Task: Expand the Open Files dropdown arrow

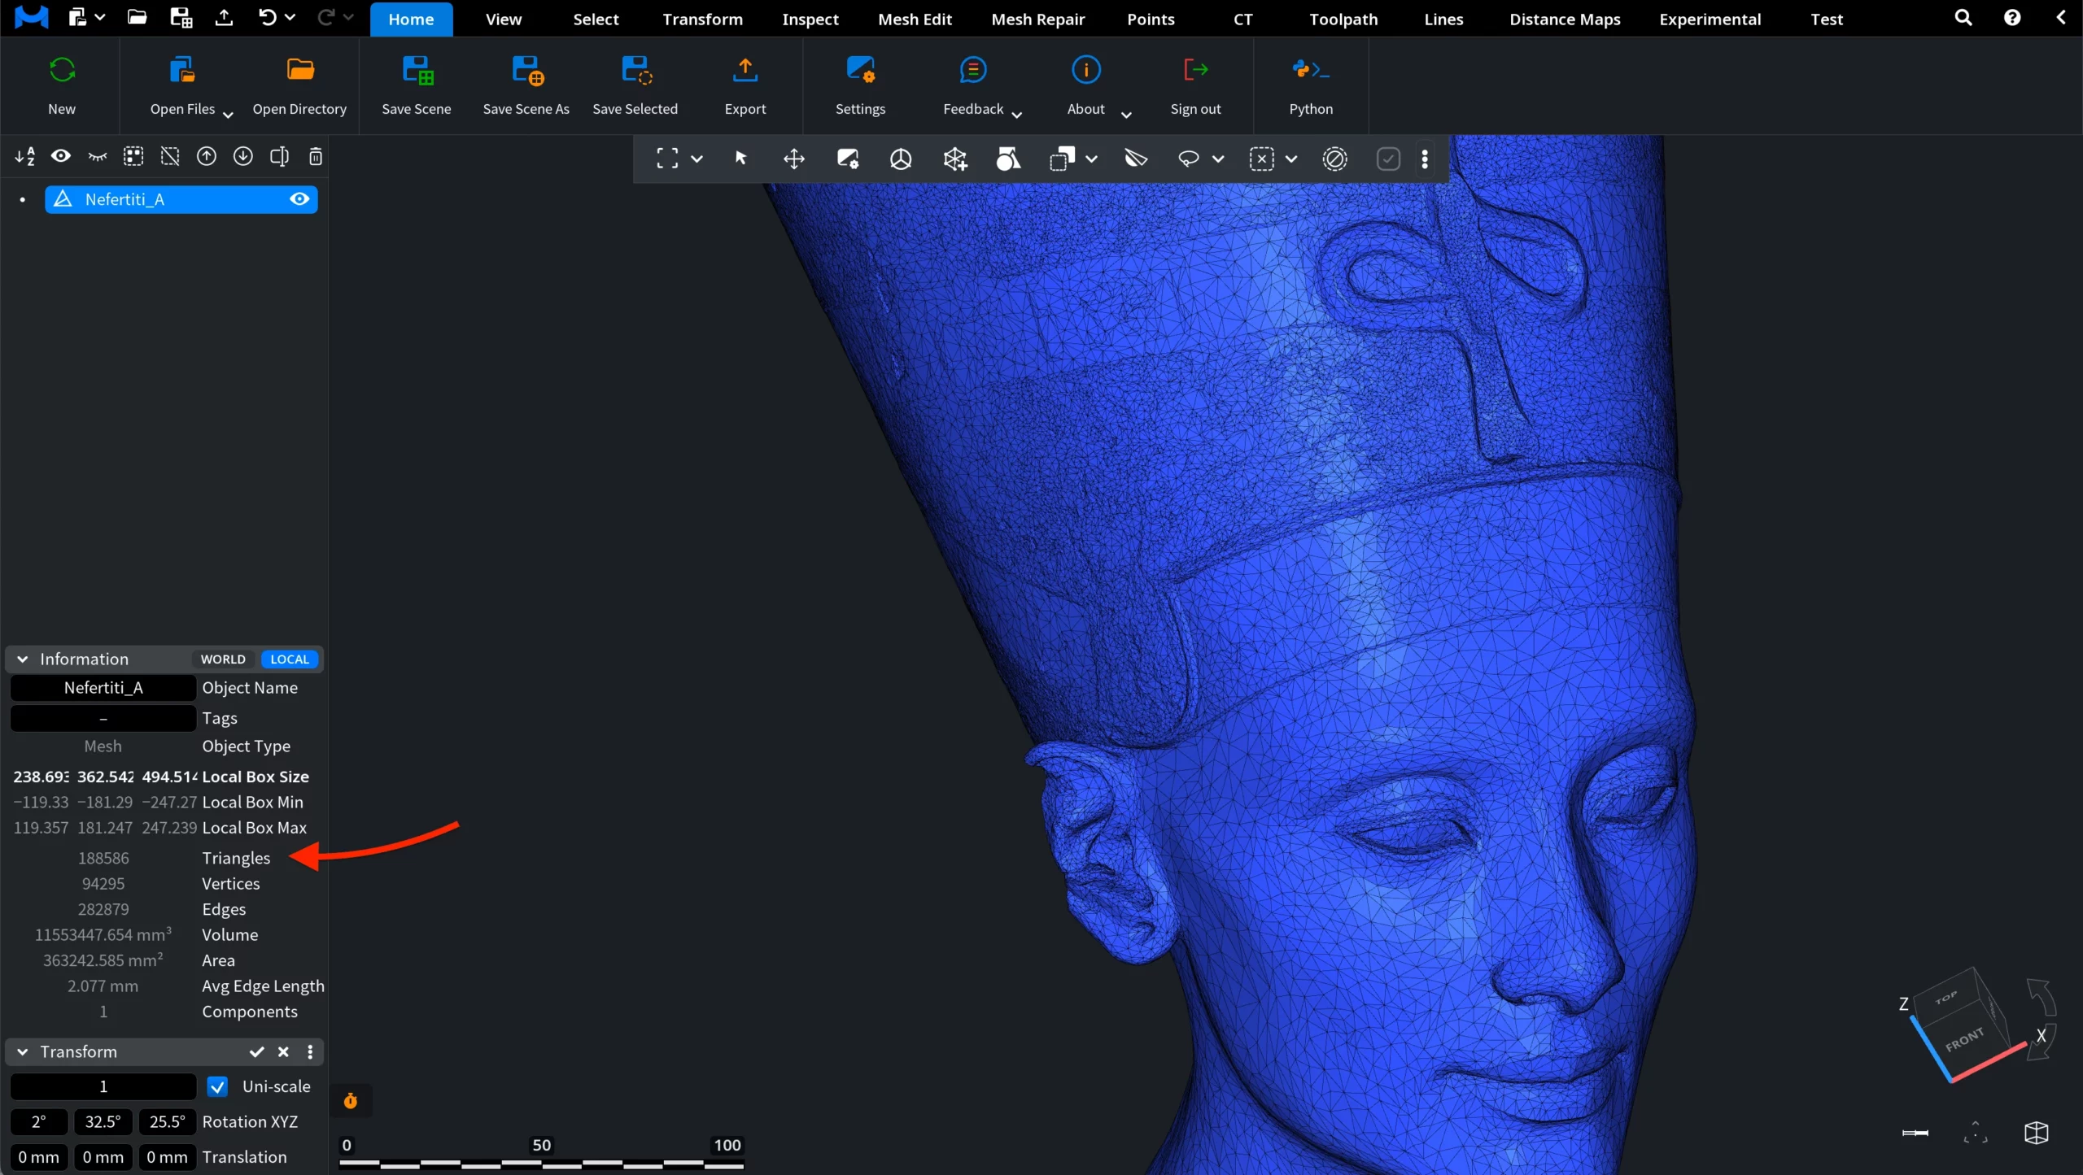Action: (x=228, y=115)
